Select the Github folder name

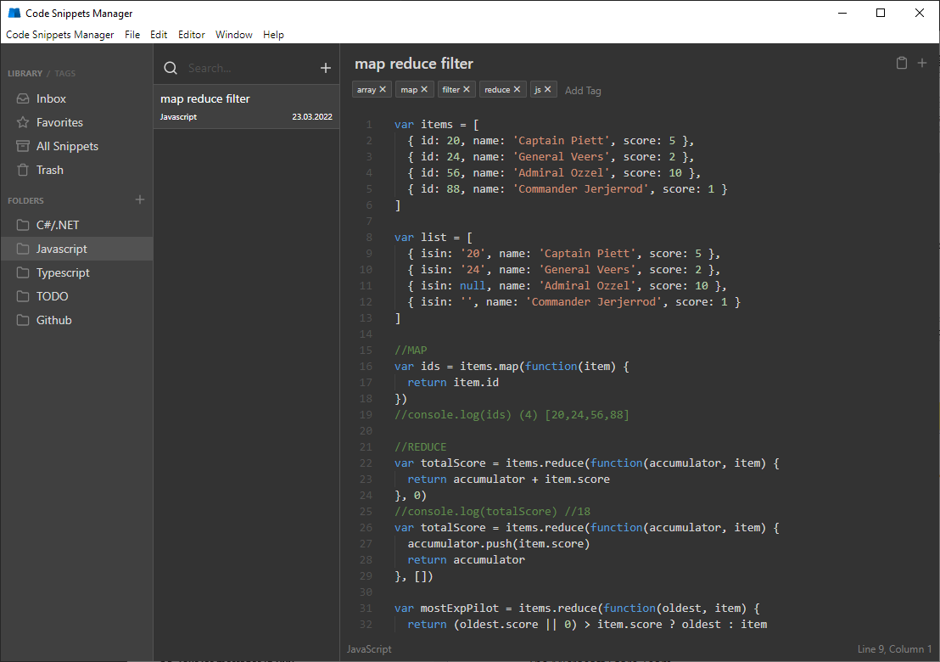54,320
